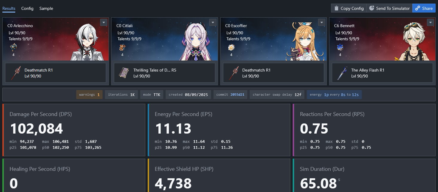438x192 pixels.
Task: Click the DPS max 106,481 value
Action: (x=61, y=142)
